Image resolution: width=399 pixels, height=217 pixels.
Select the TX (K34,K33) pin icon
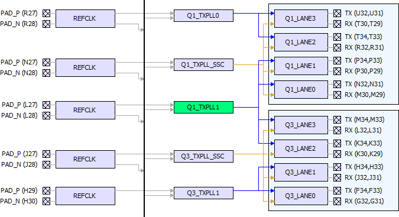point(337,144)
